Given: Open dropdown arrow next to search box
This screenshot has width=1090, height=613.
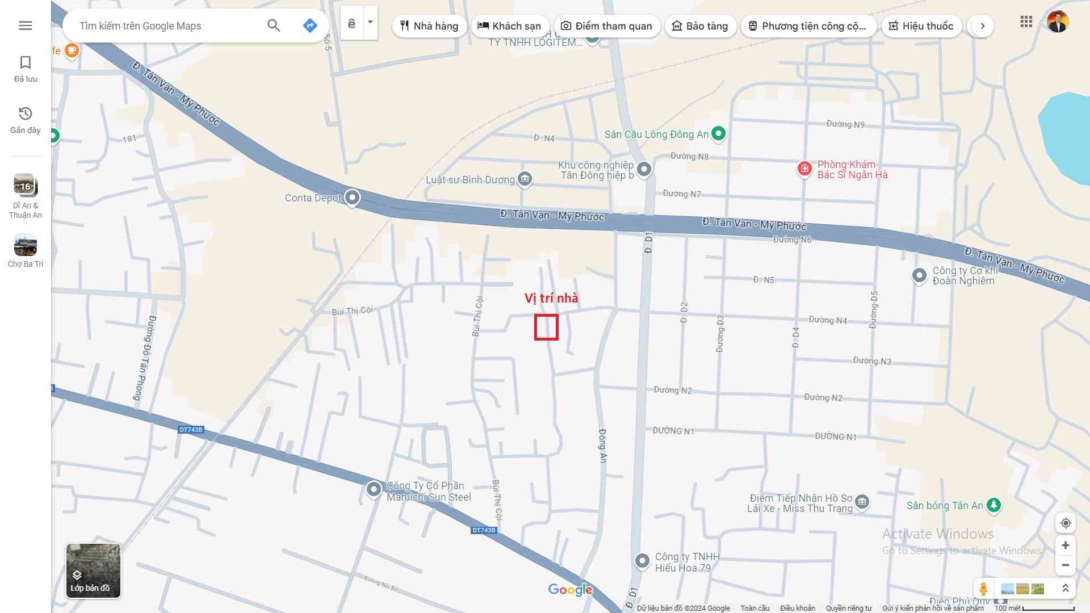Looking at the screenshot, I should click(x=370, y=23).
